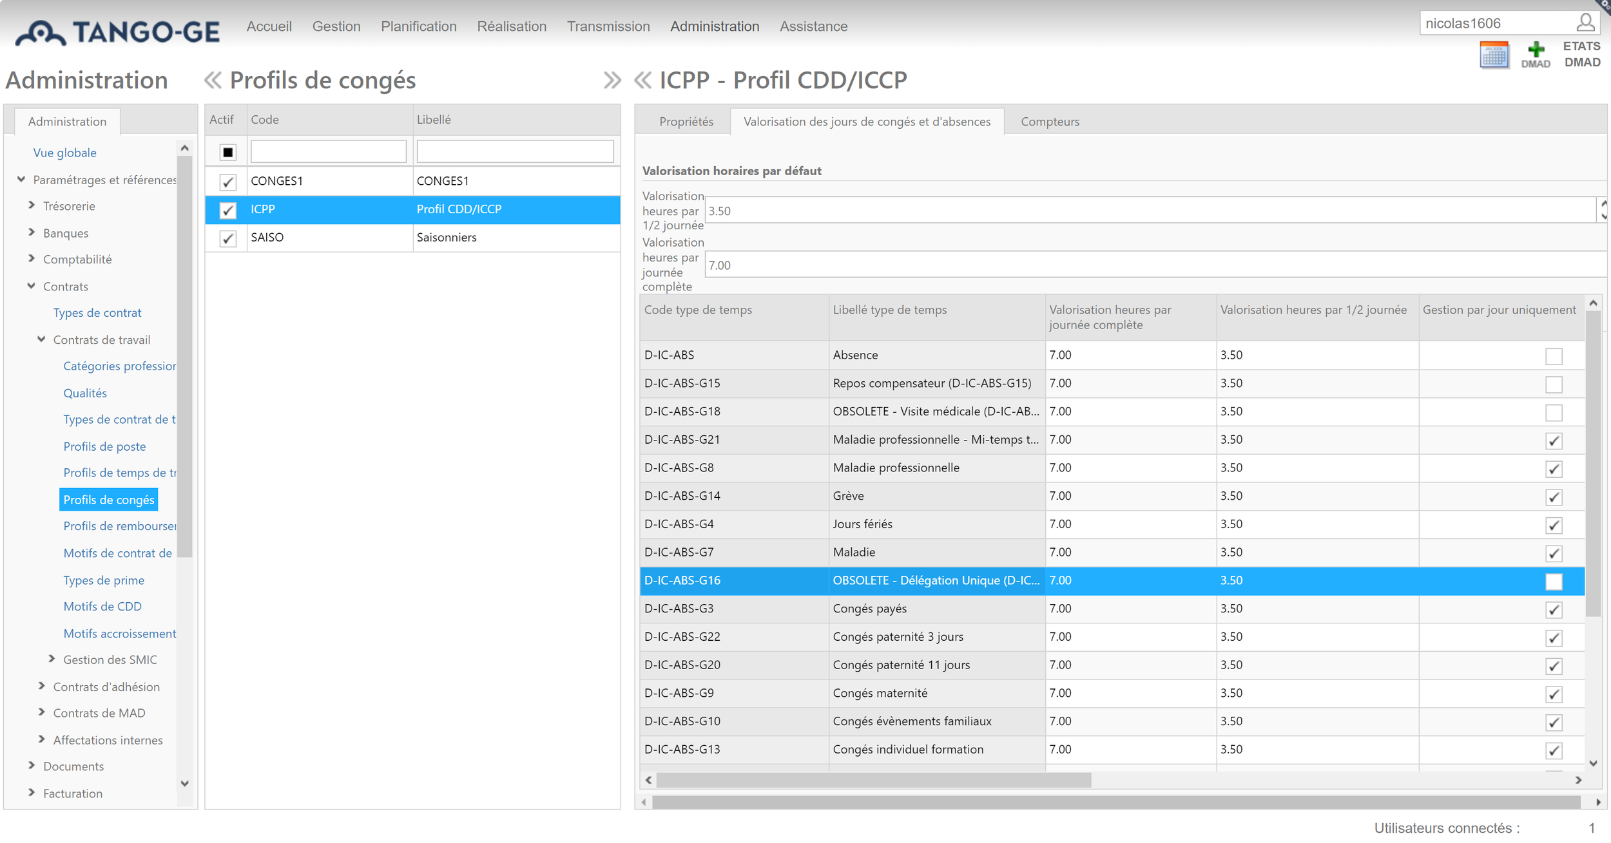The image size is (1611, 843).
Task: Collapse Paramétrages et références tree node
Action: pyautogui.click(x=21, y=179)
